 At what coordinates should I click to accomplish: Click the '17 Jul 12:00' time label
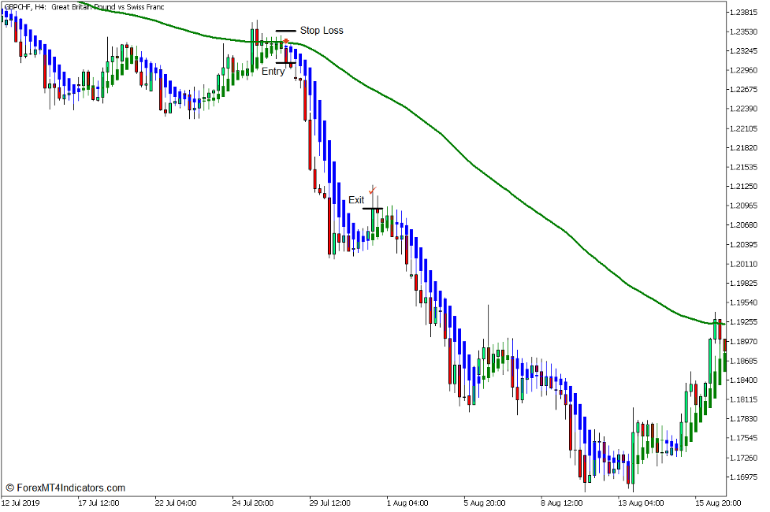99,503
